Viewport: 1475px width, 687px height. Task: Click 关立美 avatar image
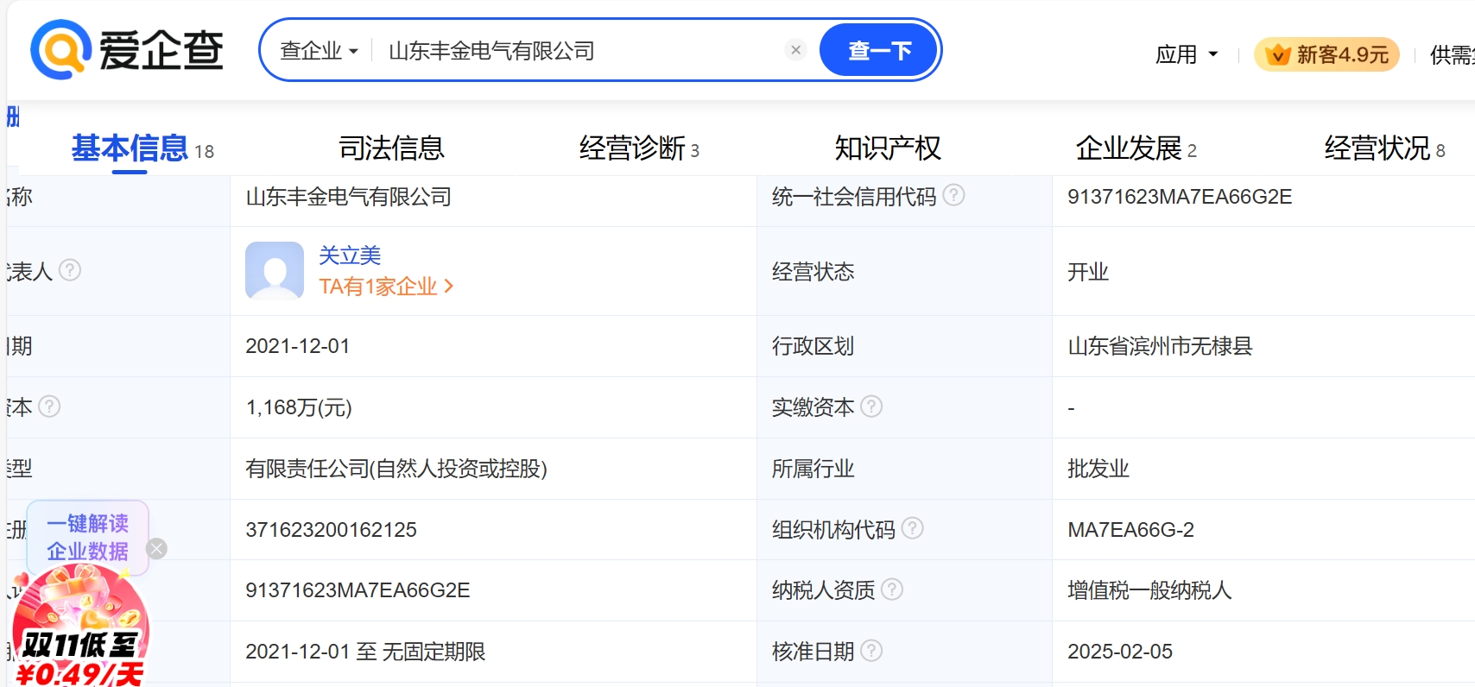point(275,270)
